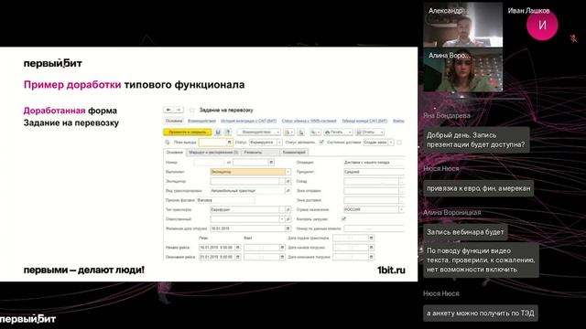Open the calendar in the План выезда field
This screenshot has height=329, width=586.
pyautogui.click(x=230, y=143)
